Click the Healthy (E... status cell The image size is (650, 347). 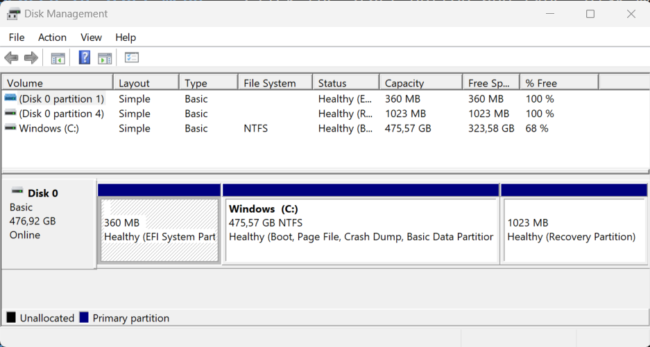coord(345,99)
